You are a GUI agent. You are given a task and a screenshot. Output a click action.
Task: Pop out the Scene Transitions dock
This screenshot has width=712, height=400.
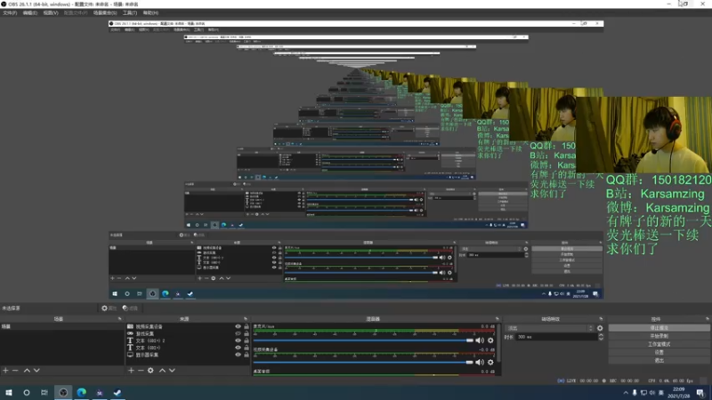coord(601,319)
